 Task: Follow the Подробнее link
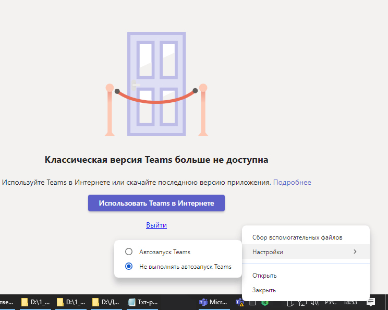pyautogui.click(x=292, y=182)
